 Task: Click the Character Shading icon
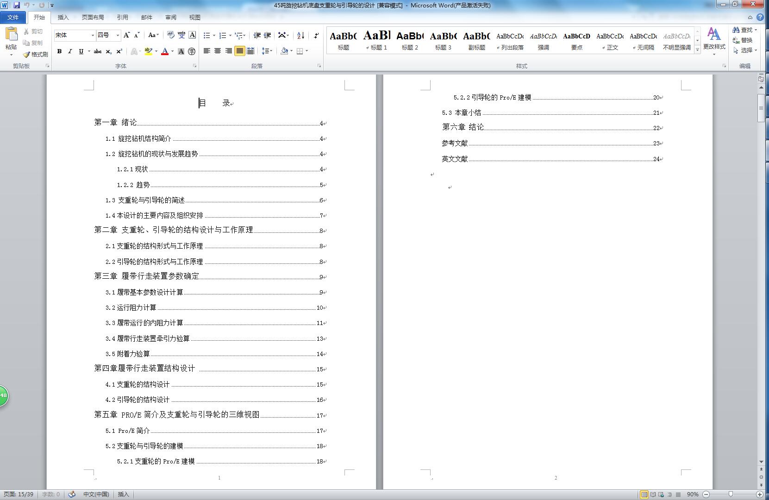tap(181, 51)
